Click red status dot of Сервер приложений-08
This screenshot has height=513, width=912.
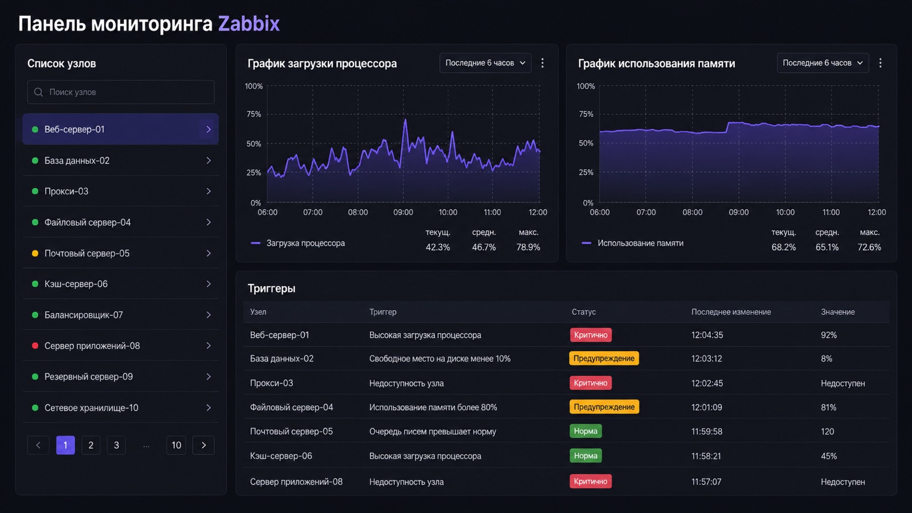tap(35, 345)
